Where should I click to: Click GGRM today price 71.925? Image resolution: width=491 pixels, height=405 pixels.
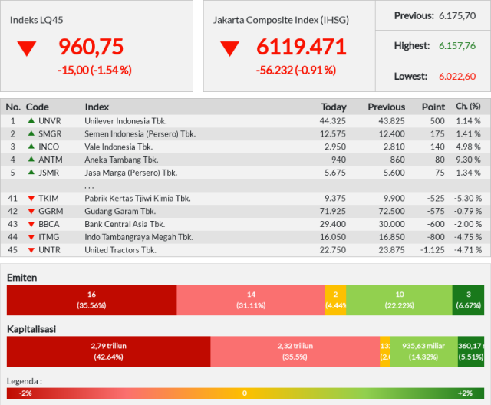332,211
